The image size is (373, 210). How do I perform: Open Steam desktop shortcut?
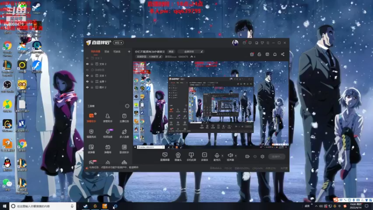36,7
